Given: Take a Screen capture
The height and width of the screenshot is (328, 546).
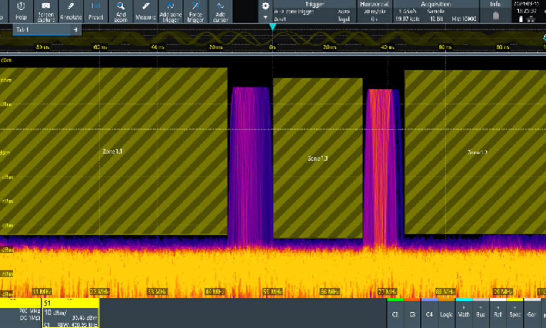Looking at the screenshot, I should pos(46,12).
